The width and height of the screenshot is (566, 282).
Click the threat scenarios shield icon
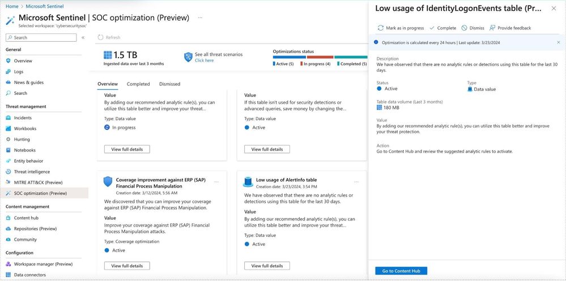(x=189, y=57)
